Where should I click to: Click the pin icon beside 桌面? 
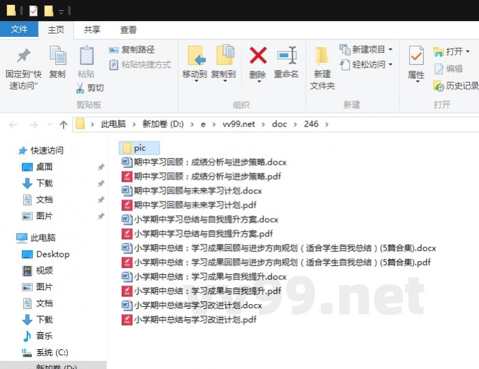point(101,167)
